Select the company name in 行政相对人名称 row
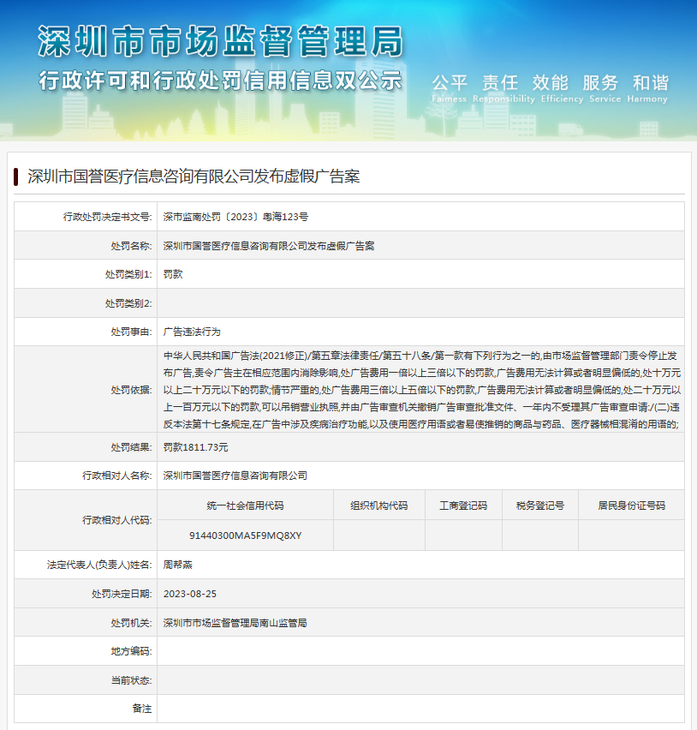 coord(235,476)
